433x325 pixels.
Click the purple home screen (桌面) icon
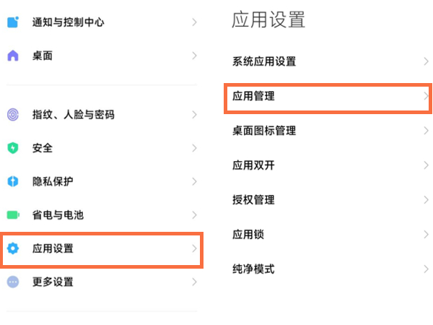tap(13, 56)
